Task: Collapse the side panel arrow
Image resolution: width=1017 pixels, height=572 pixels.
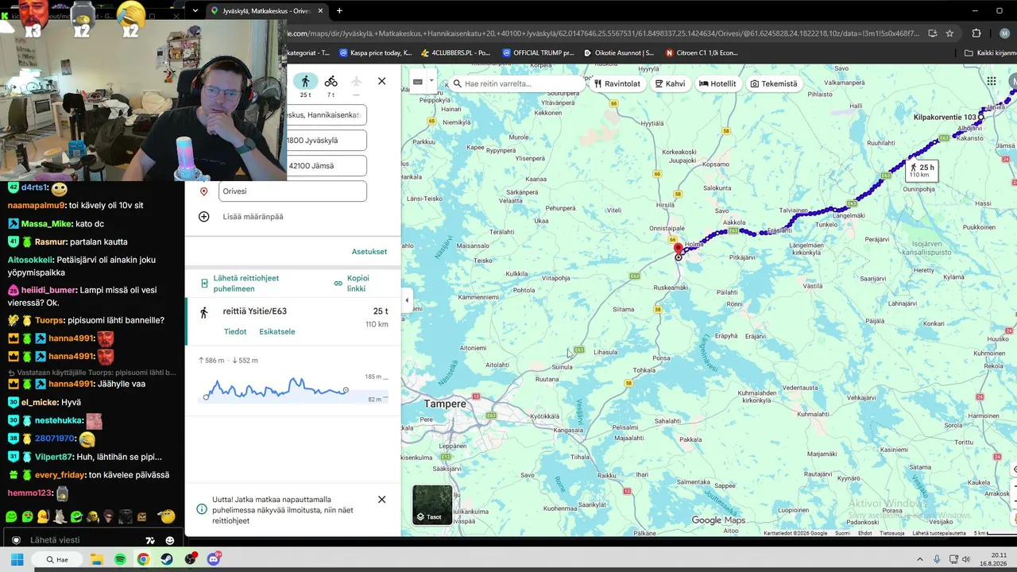Action: pos(407,300)
